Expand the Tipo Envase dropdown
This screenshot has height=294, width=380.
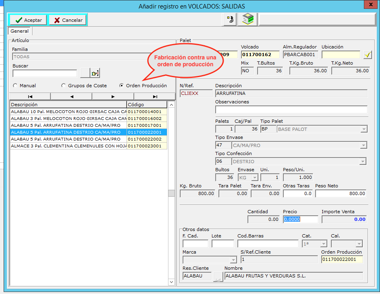363,145
